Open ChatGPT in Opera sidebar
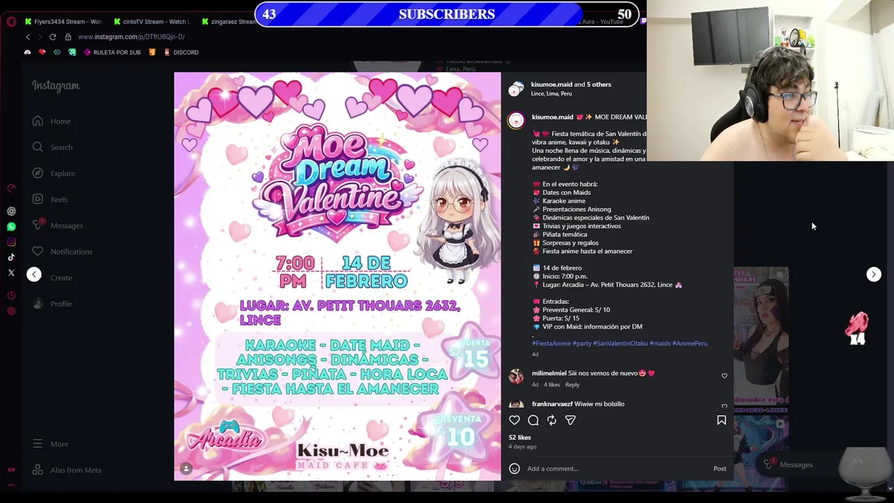 click(11, 211)
